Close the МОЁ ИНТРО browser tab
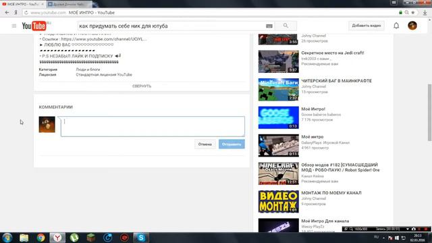This screenshot has height=243, width=432. tap(43, 4)
